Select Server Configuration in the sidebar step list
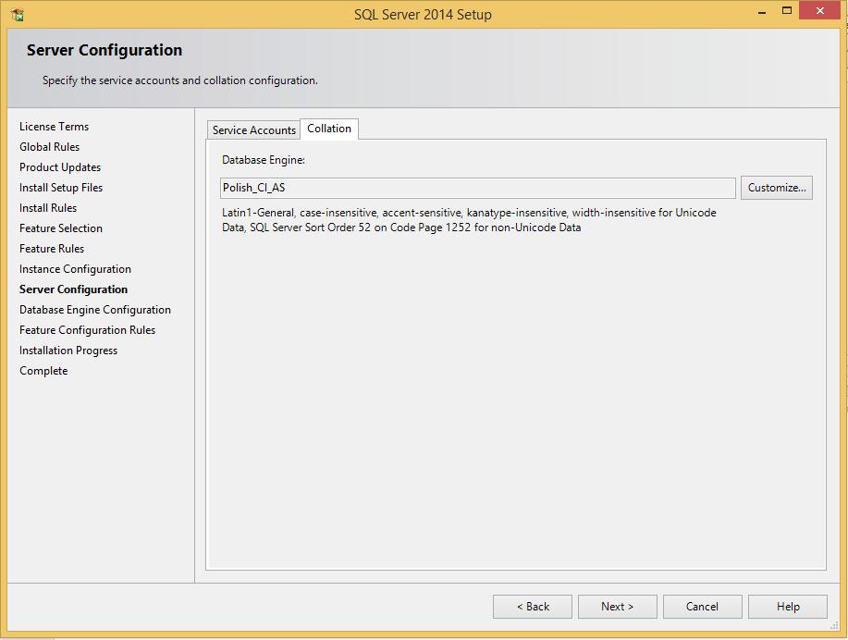This screenshot has width=848, height=640. point(74,289)
